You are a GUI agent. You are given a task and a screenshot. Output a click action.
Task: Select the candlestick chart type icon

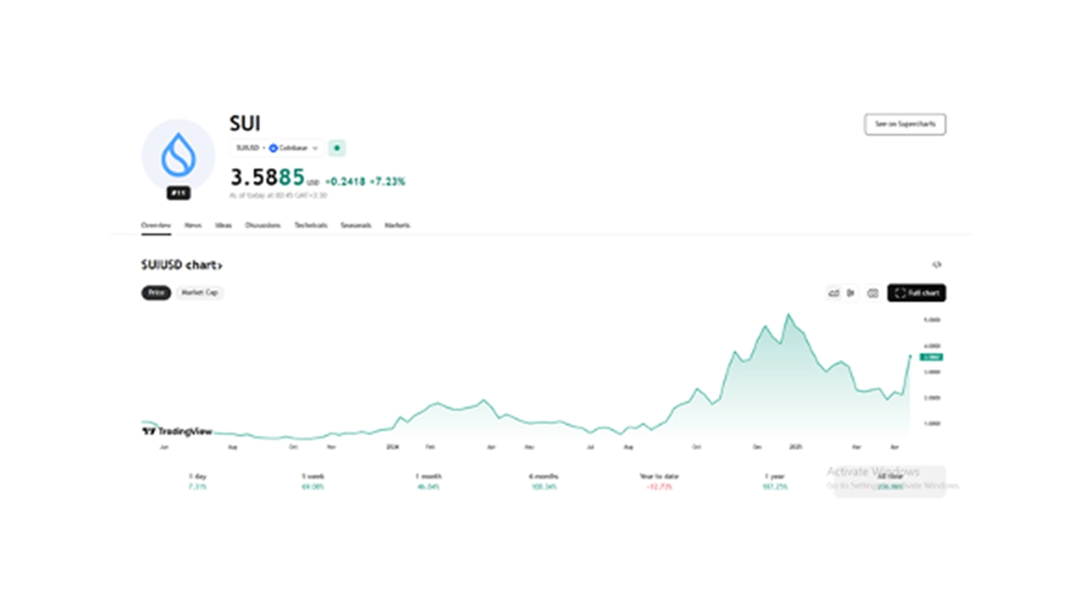pos(851,293)
